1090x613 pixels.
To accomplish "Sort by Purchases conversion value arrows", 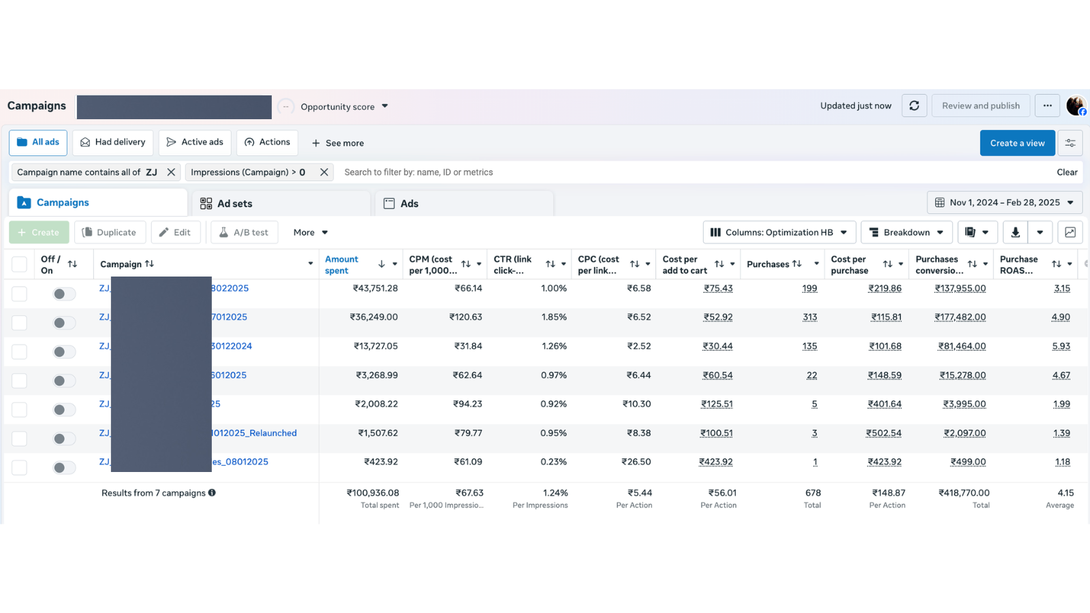I will tap(972, 264).
